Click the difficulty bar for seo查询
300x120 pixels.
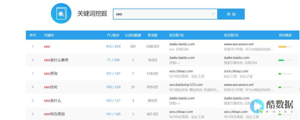tap(285, 73)
